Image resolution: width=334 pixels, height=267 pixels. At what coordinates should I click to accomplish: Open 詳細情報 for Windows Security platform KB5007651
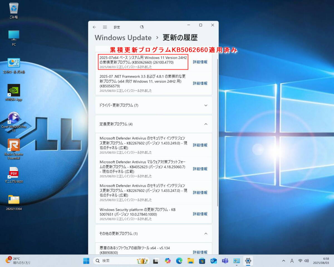(200, 214)
